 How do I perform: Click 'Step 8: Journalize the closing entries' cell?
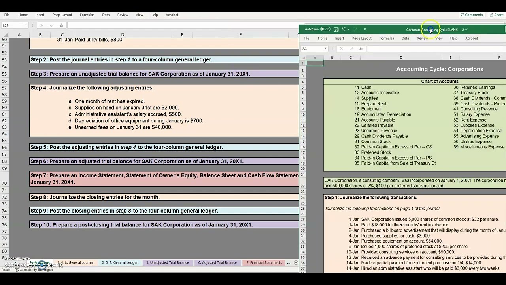[x=164, y=197]
